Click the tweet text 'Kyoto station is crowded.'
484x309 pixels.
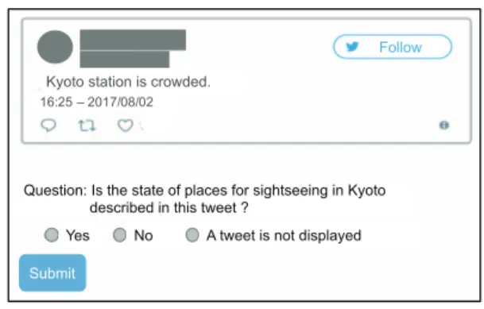(x=128, y=82)
